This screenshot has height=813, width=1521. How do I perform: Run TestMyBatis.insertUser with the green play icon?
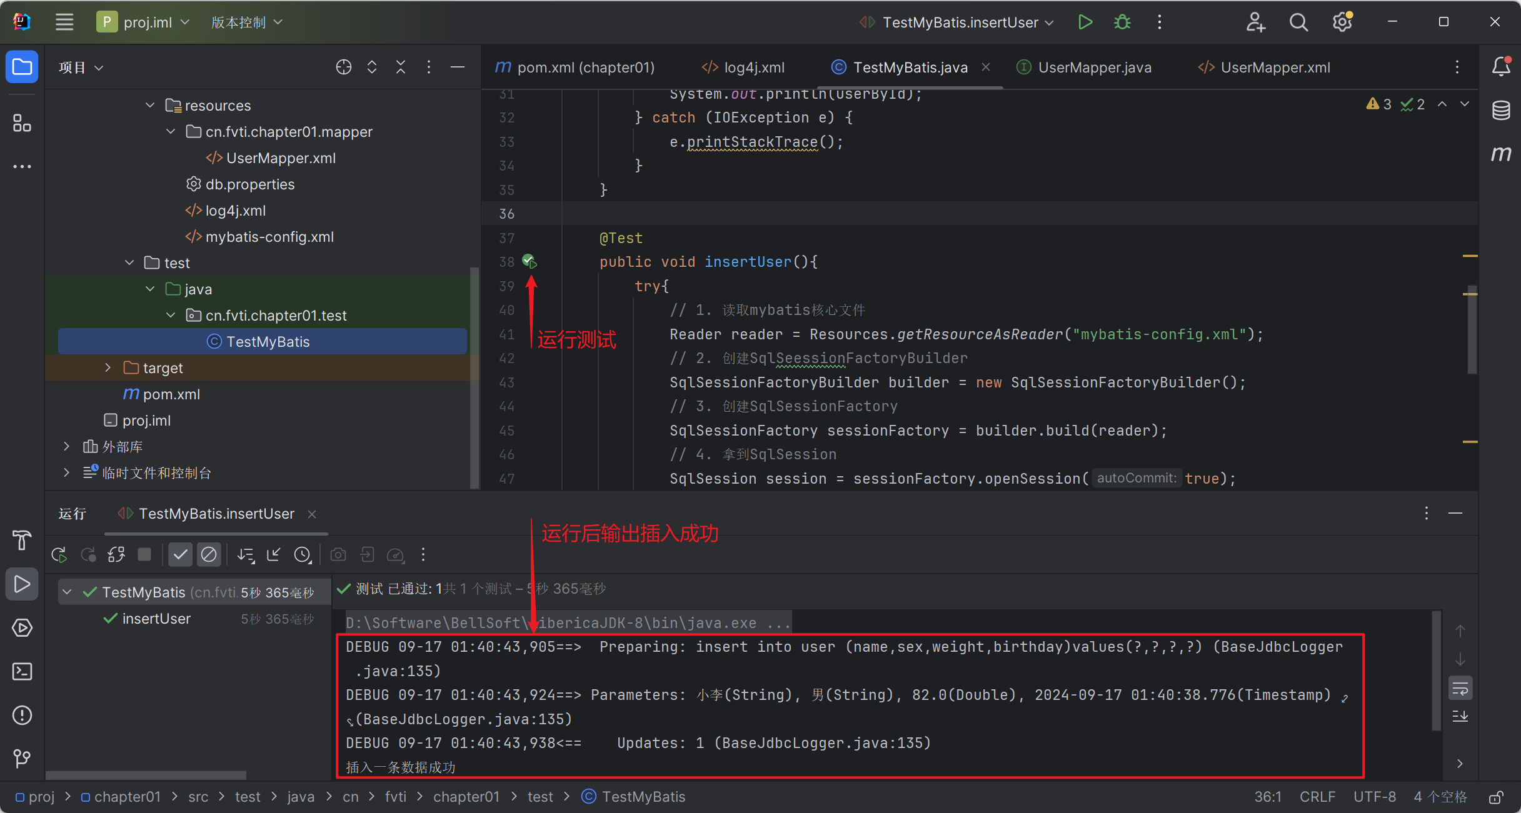[1085, 22]
